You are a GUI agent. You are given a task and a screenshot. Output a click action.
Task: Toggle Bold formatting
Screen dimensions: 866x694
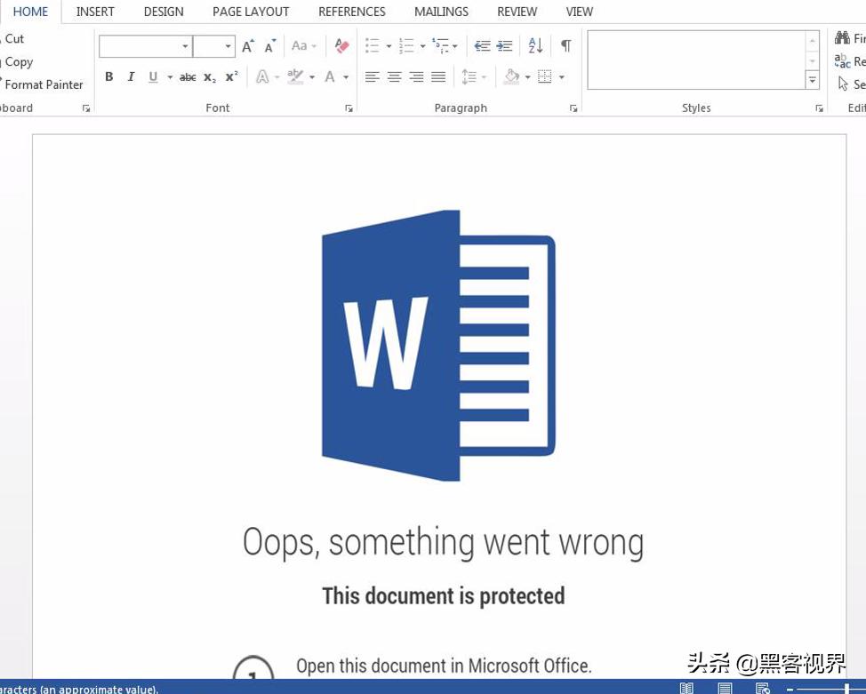click(x=109, y=77)
